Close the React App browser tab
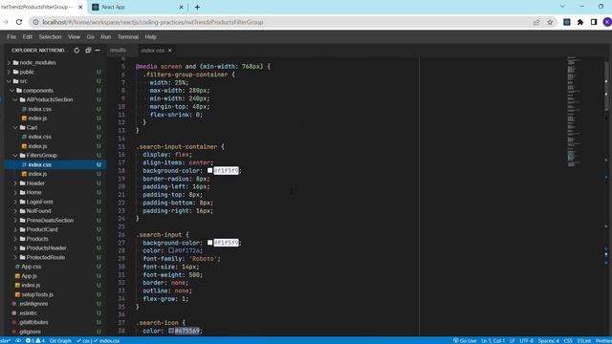Viewport: 612px width, 344px height. click(181, 7)
